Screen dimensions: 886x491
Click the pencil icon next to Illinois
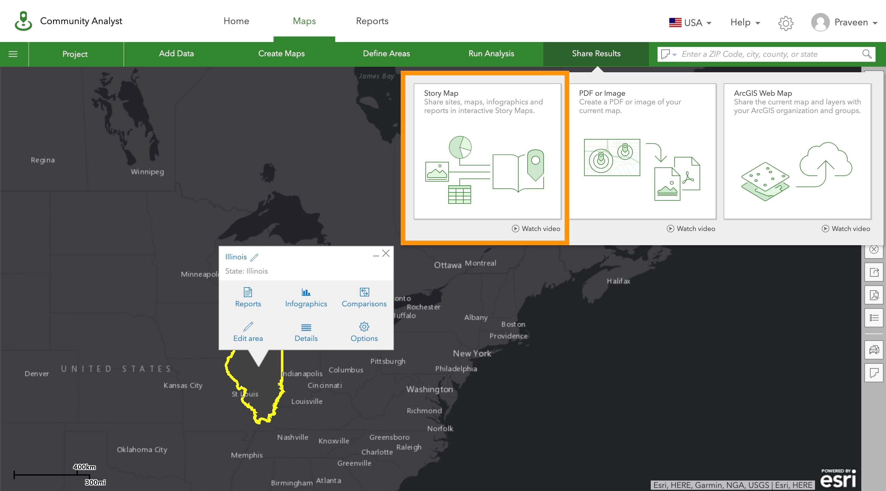(254, 257)
